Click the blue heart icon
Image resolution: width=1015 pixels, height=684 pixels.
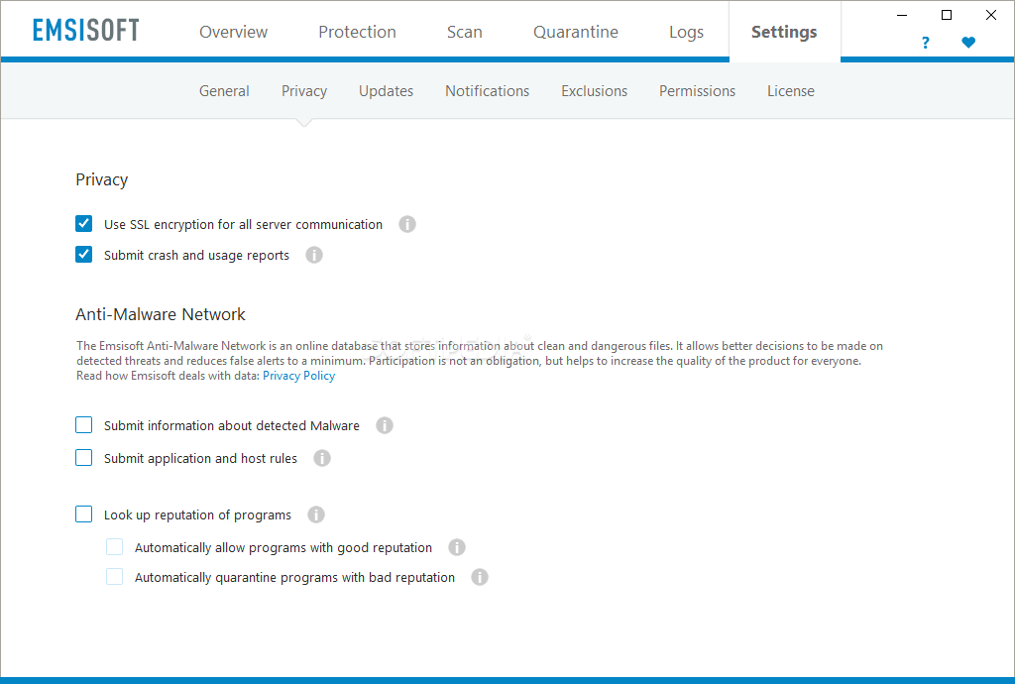[968, 43]
